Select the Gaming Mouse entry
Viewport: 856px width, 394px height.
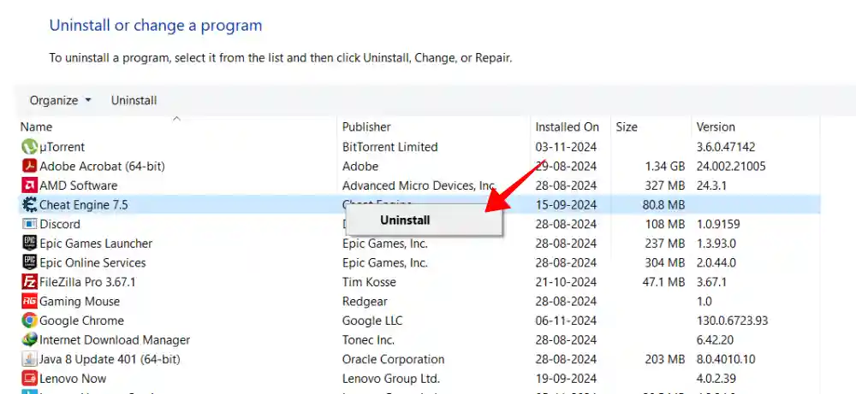(x=79, y=302)
